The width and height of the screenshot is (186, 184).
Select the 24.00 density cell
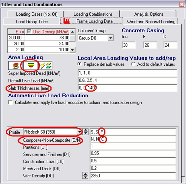pos(47,44)
